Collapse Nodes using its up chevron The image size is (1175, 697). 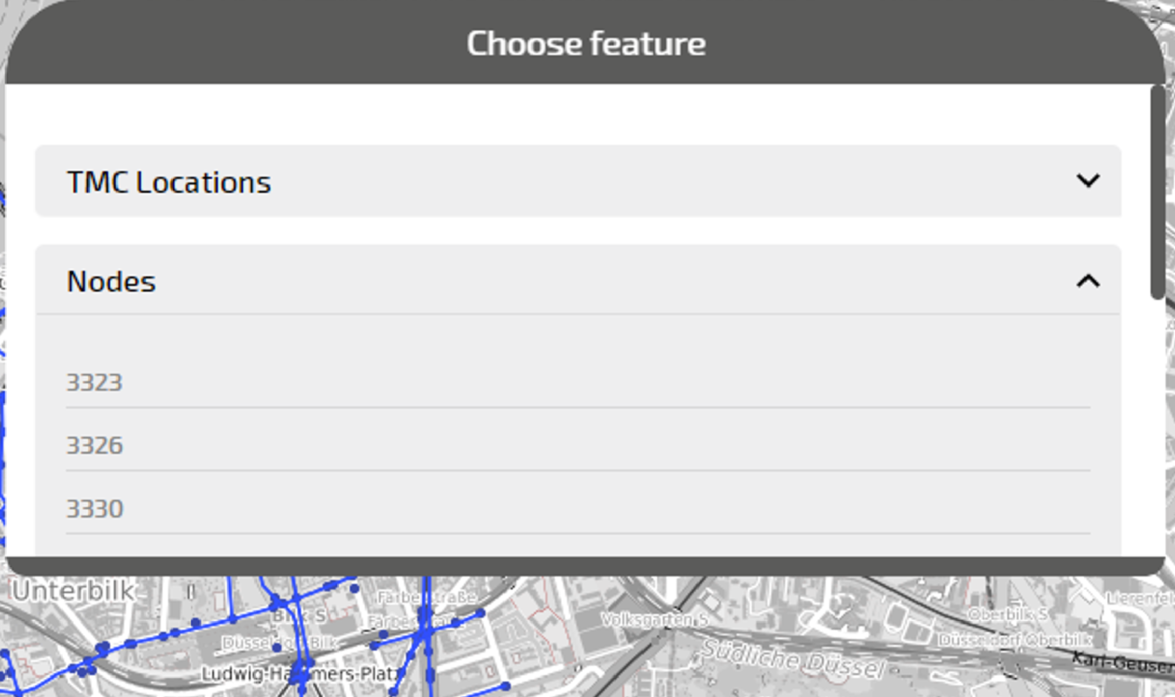[1088, 281]
